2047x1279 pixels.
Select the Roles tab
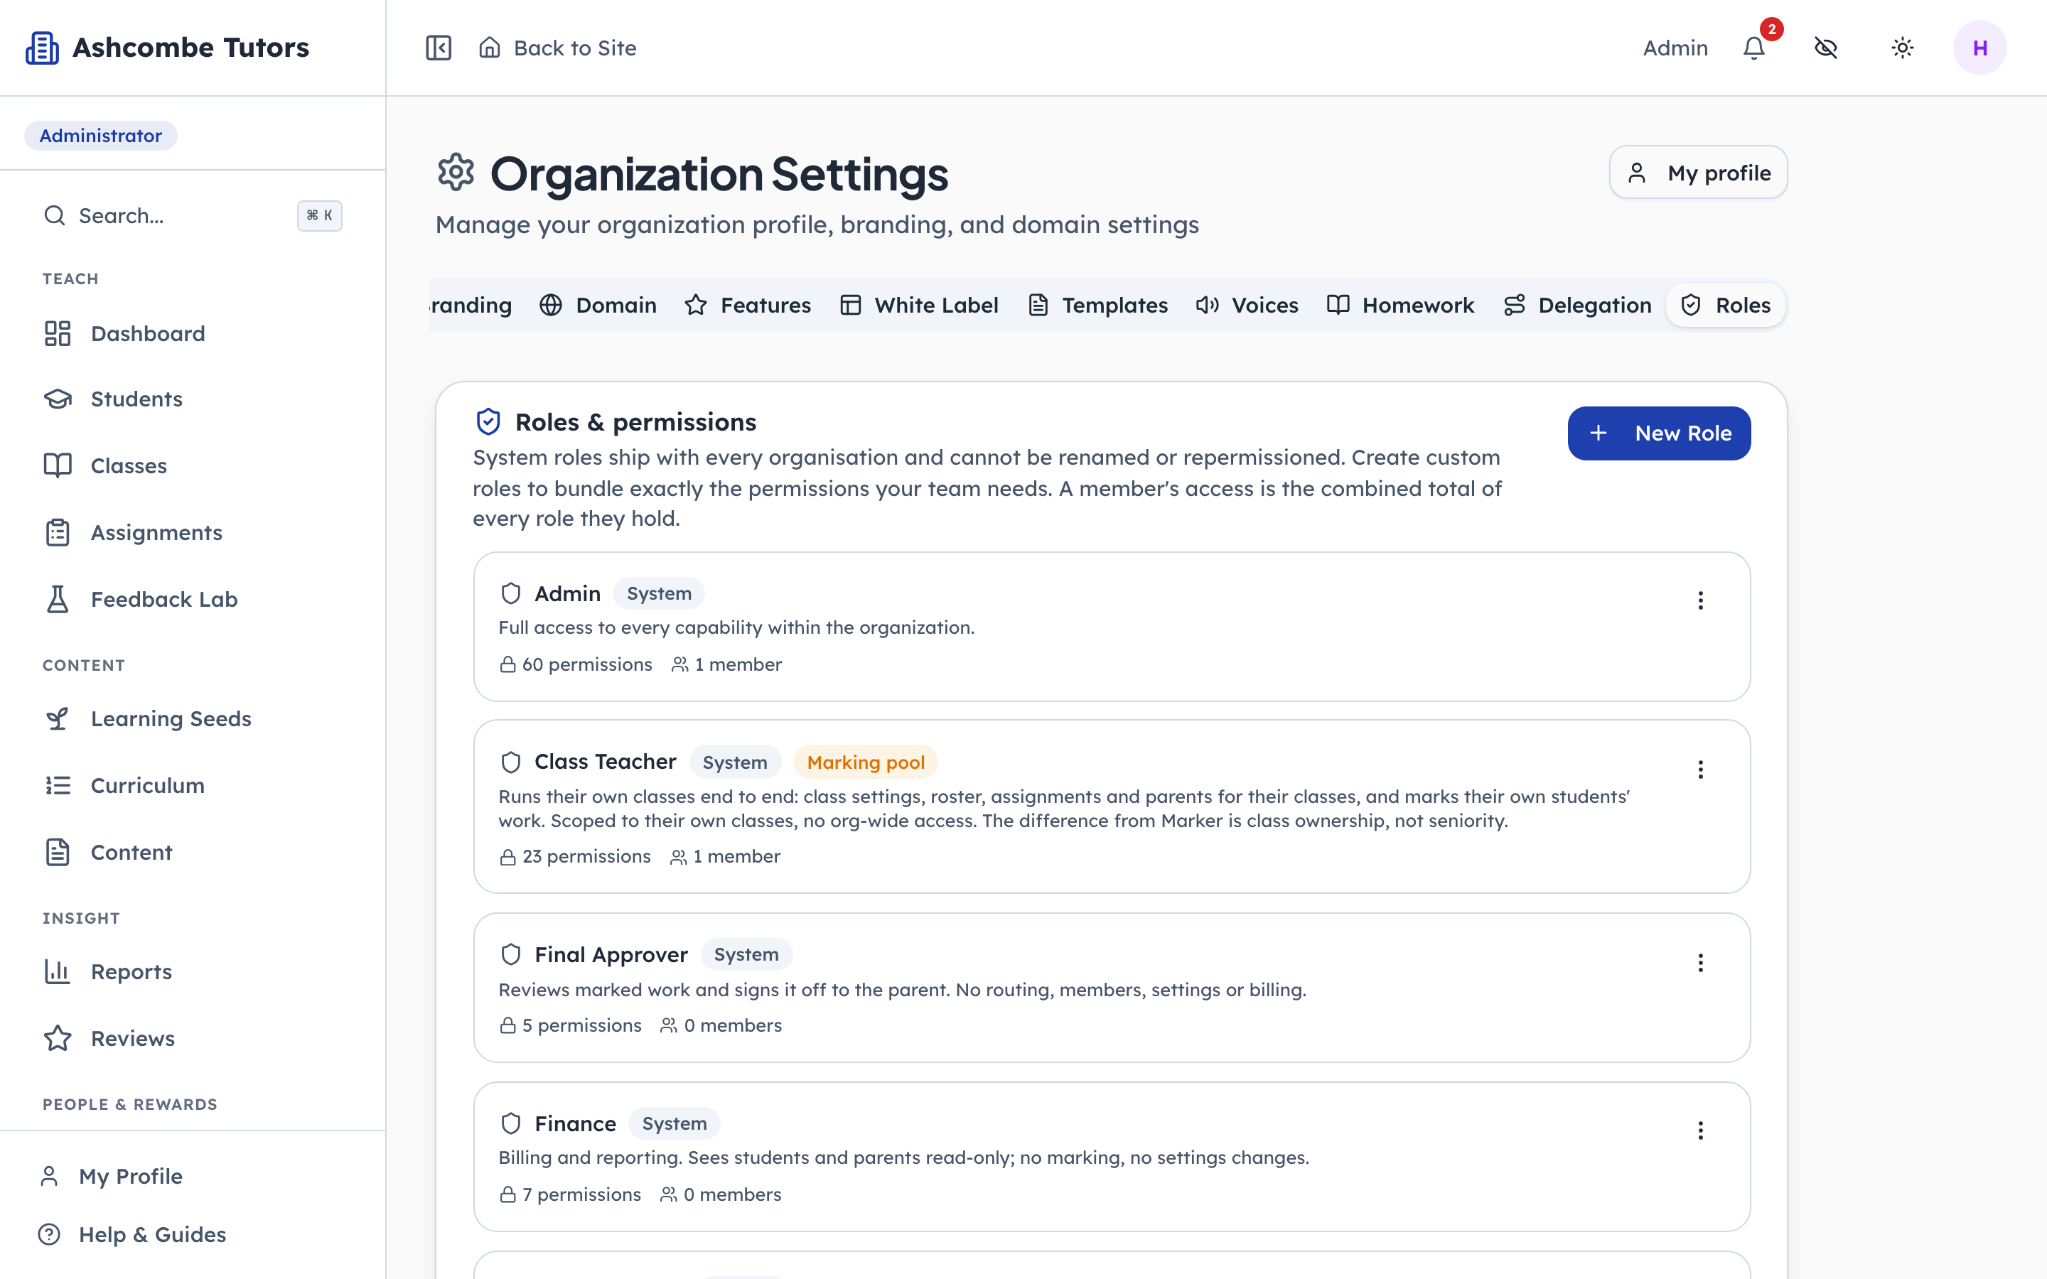point(1726,306)
